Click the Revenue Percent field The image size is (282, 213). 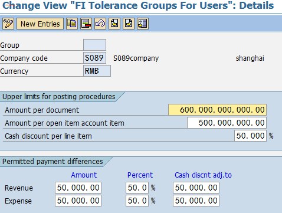(137, 188)
